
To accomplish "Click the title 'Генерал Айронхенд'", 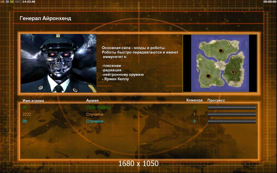I will point(45,18).
